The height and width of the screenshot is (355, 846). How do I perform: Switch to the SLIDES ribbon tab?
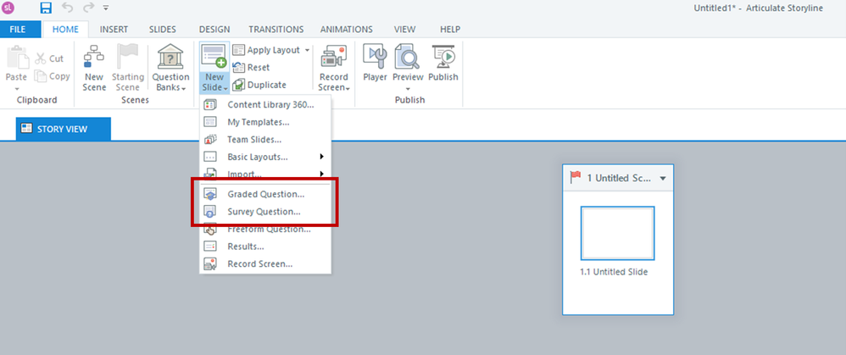point(163,29)
